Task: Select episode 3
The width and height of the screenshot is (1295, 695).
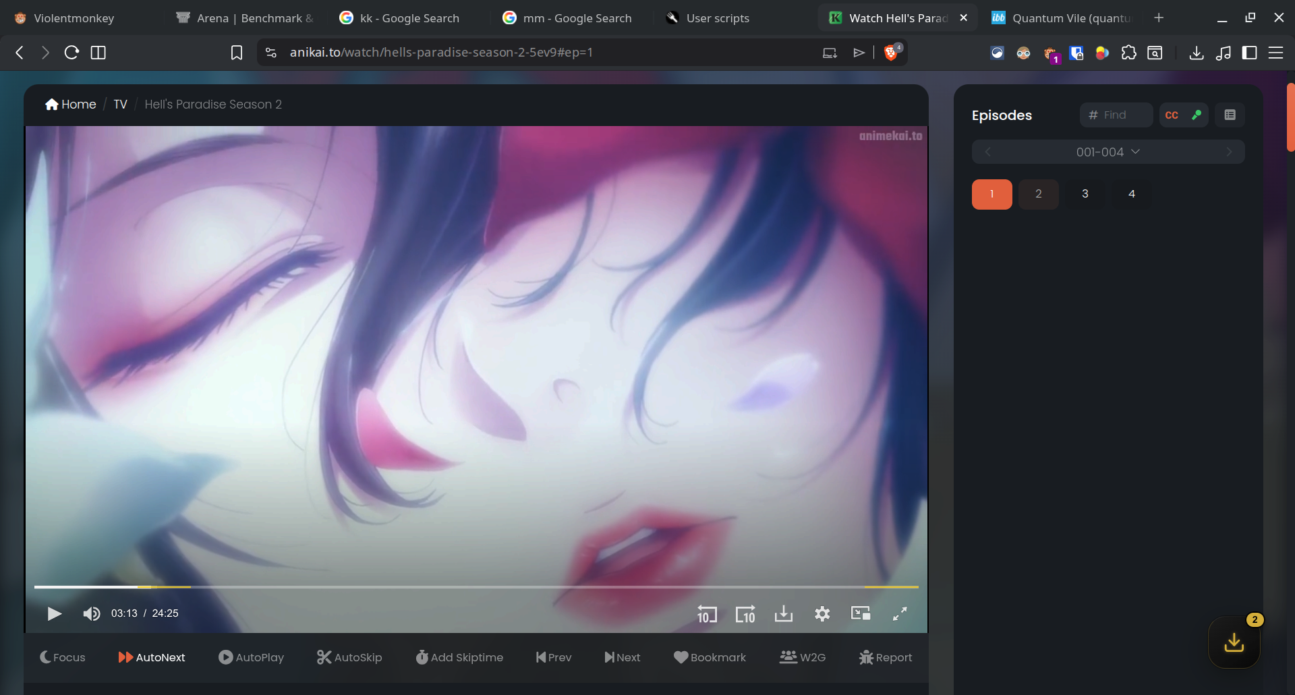Action: [1085, 194]
